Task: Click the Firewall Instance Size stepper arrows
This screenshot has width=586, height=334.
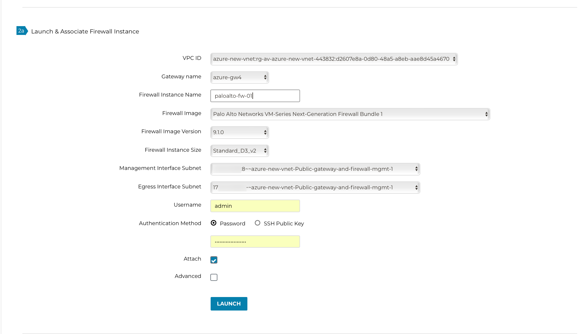Action: 265,151
